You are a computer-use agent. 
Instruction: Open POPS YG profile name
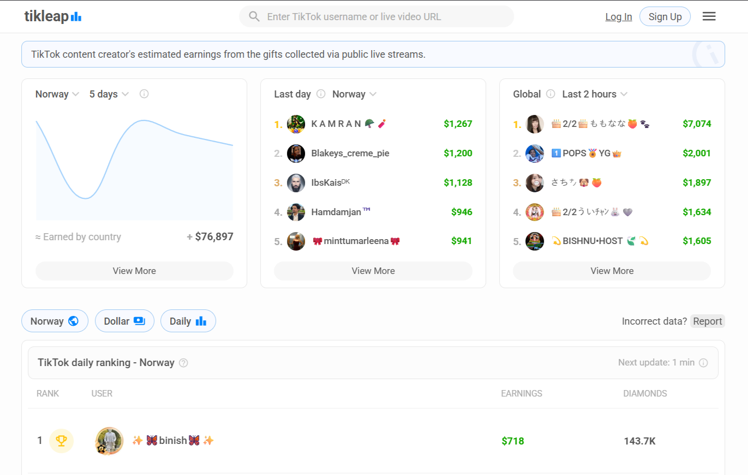pyautogui.click(x=587, y=153)
